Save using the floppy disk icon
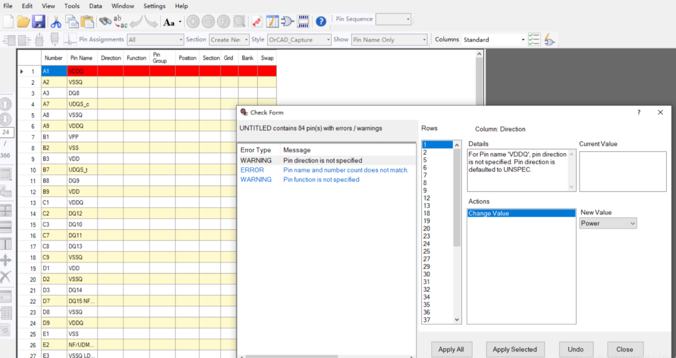Image resolution: width=676 pixels, height=358 pixels. [x=38, y=21]
